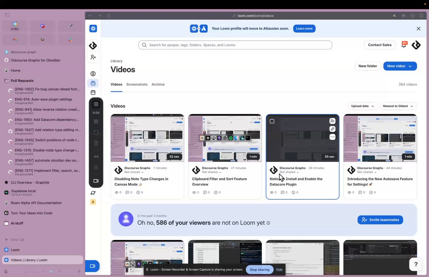Click the Learn more button in banner

(x=304, y=28)
